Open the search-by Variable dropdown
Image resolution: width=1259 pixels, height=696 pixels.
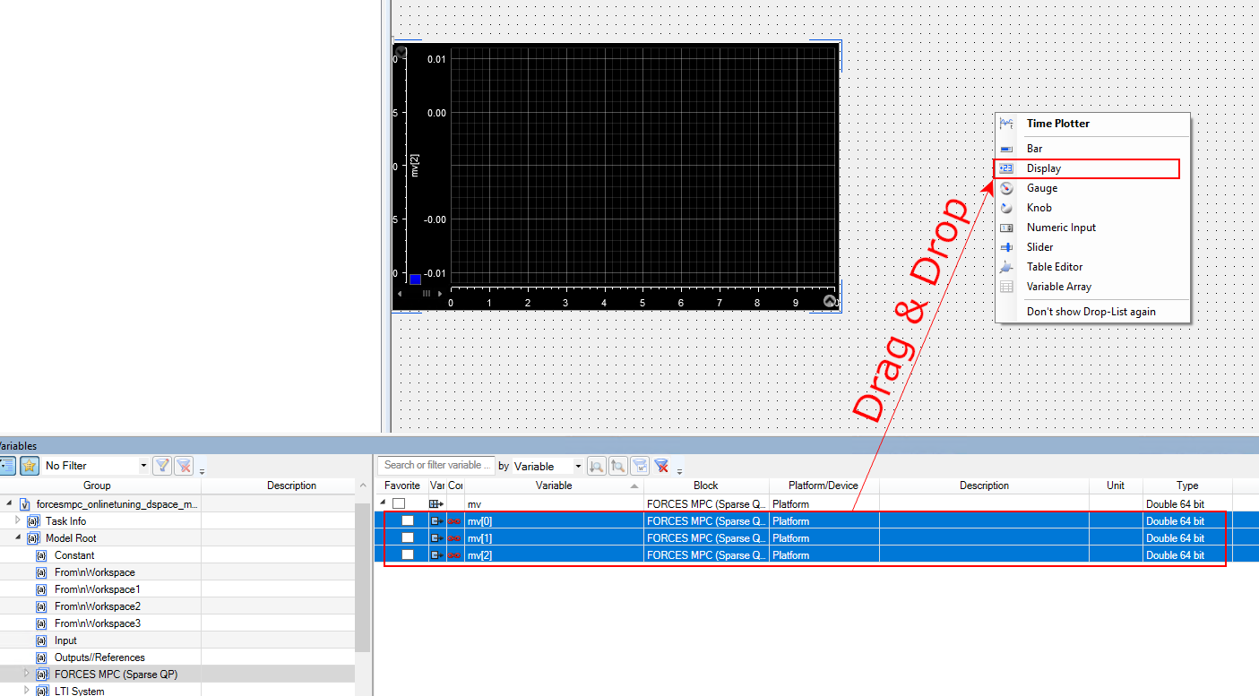click(578, 467)
